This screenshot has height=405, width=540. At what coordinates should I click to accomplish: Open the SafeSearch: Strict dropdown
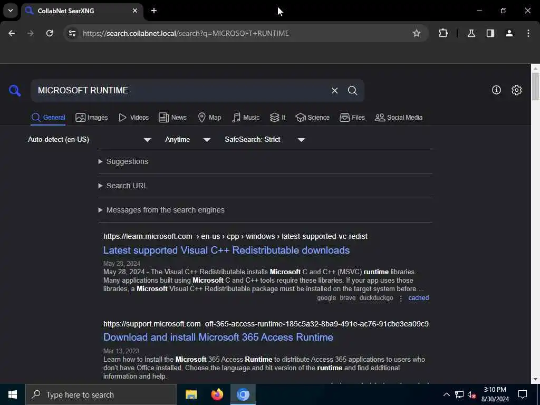tap(265, 139)
